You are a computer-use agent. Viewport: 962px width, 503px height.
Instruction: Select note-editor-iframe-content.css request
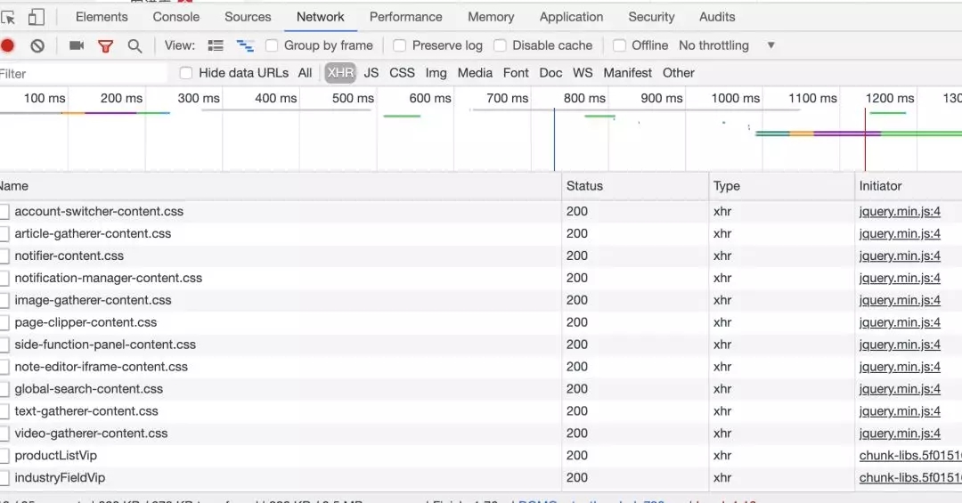point(102,367)
